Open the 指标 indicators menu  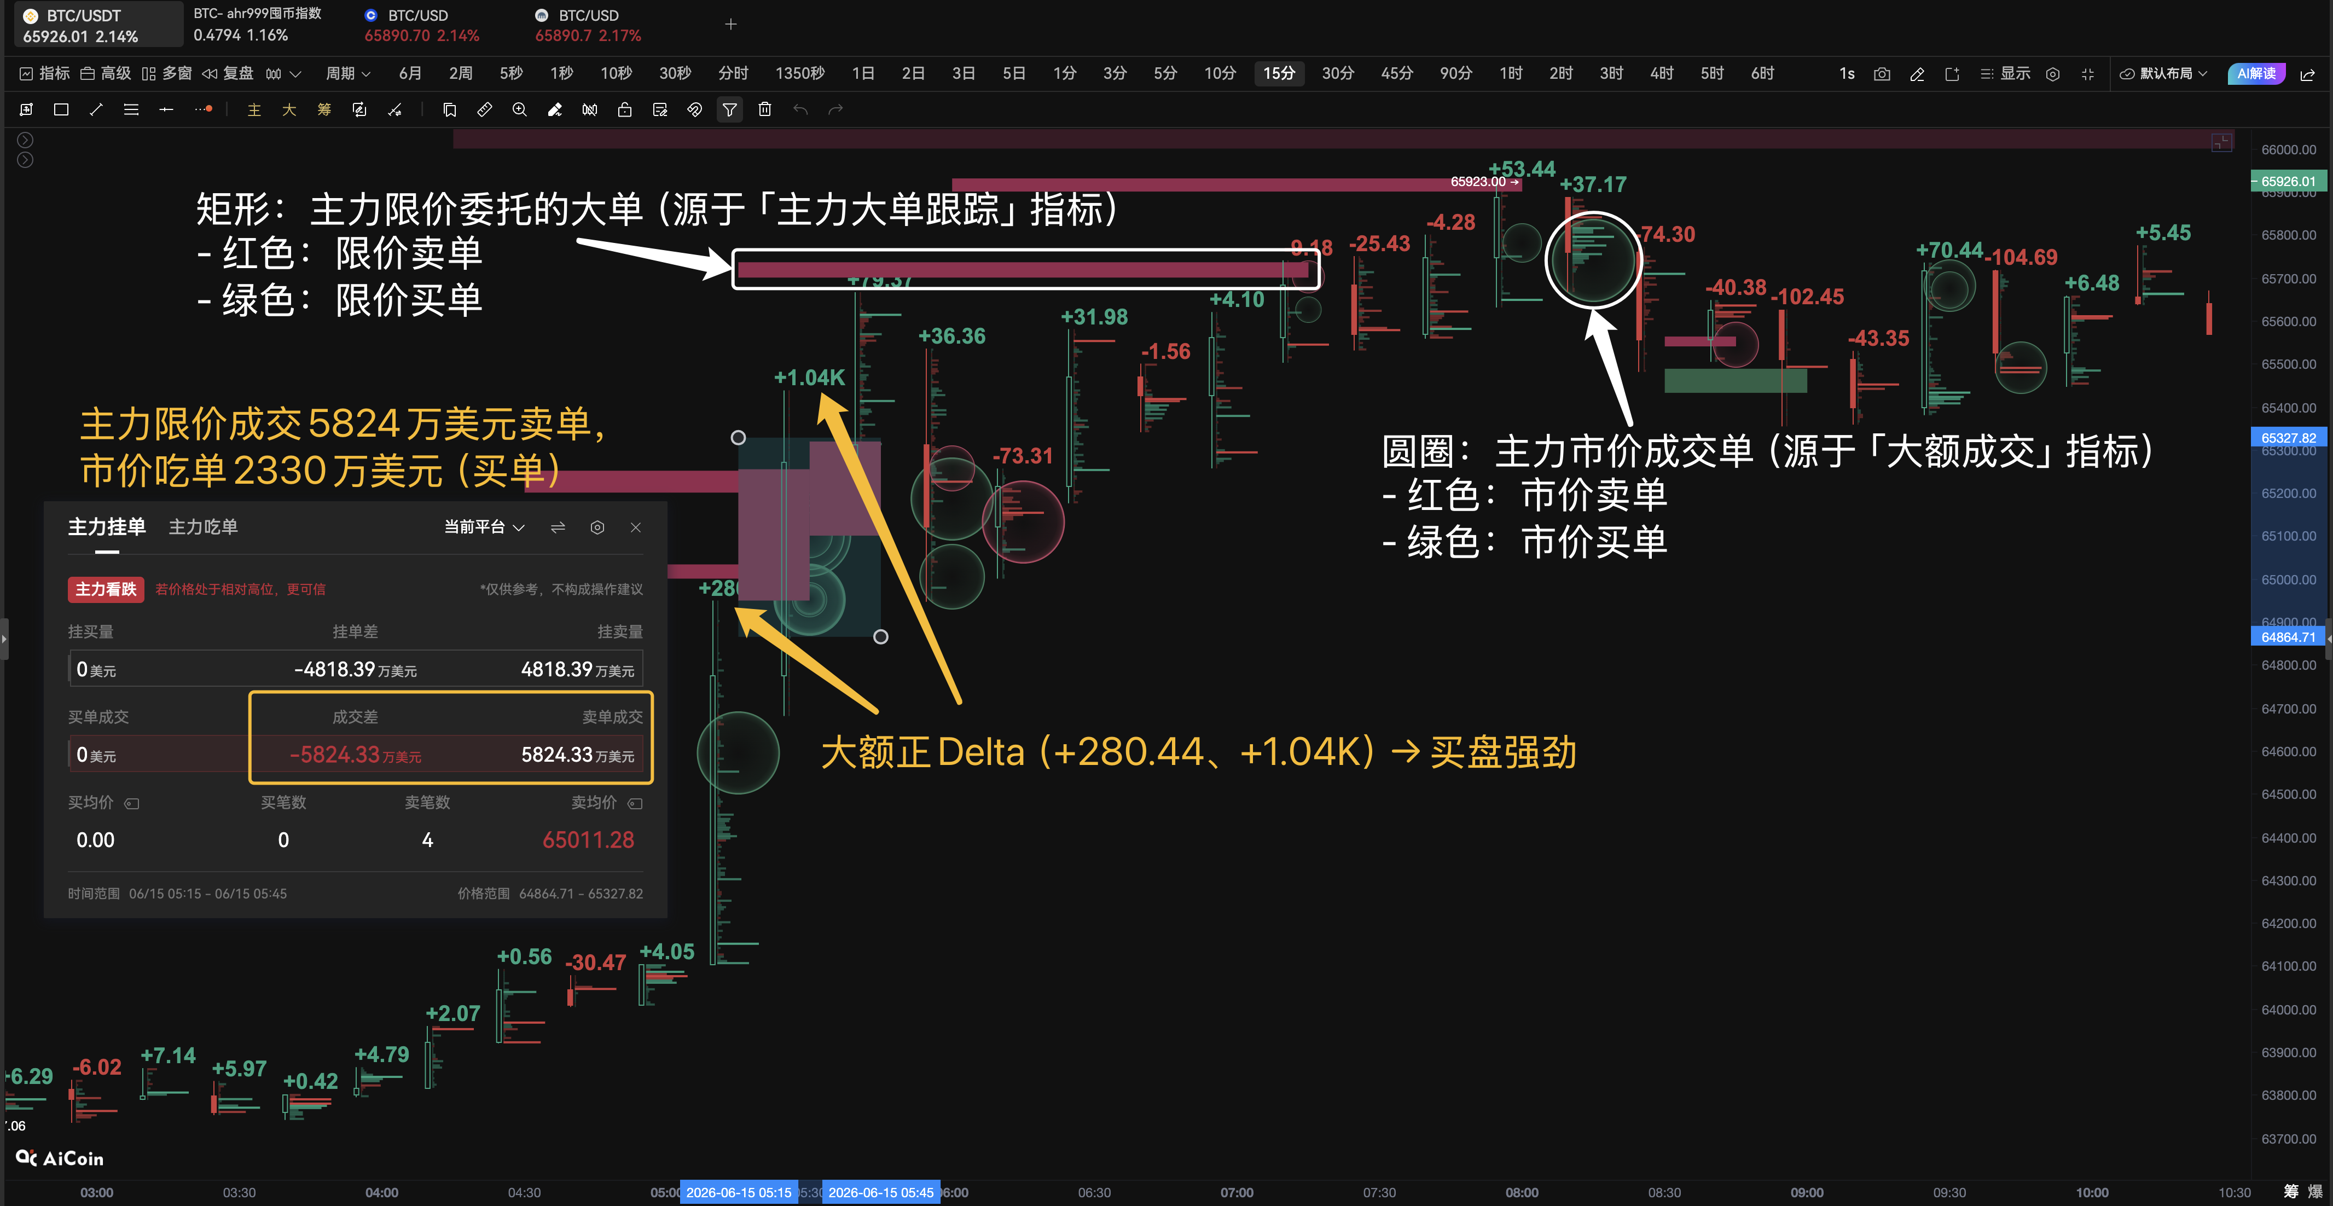[x=44, y=73]
